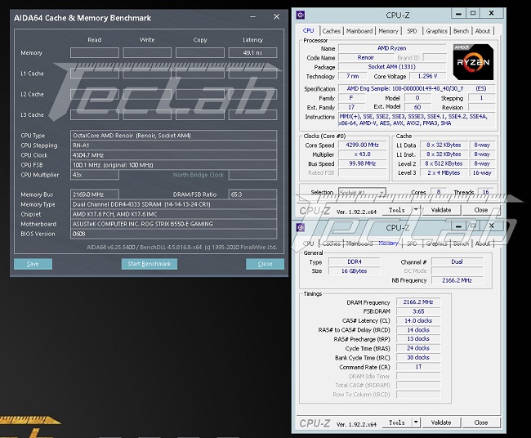Image resolution: width=531 pixels, height=438 pixels.
Task: Minimize the lower CPU-Z window
Action: pos(458,226)
